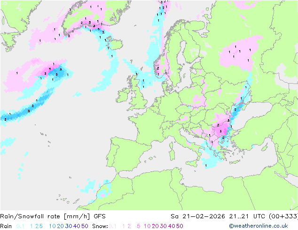Click the forecast date 'Sa 21-02-2026'
Viewport: 298px width, 230px height.
tap(198, 216)
